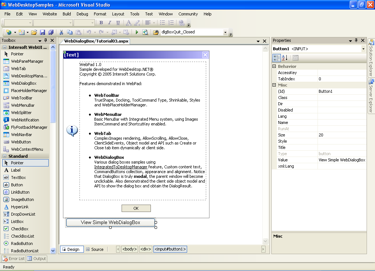Select the WebDialogBox/Tutorial03.aspx document tab
Screen dimensions: 375x271
(x=96, y=41)
